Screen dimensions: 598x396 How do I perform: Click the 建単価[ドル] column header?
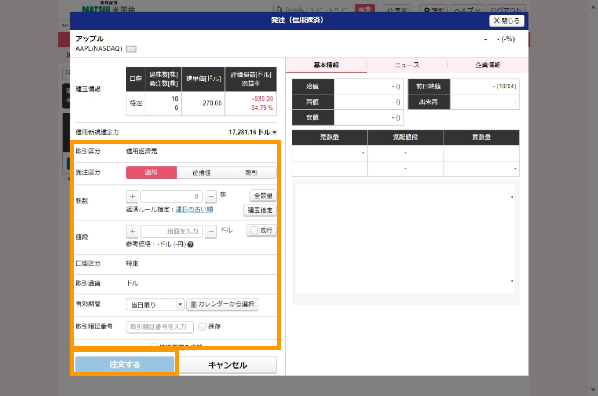203,79
